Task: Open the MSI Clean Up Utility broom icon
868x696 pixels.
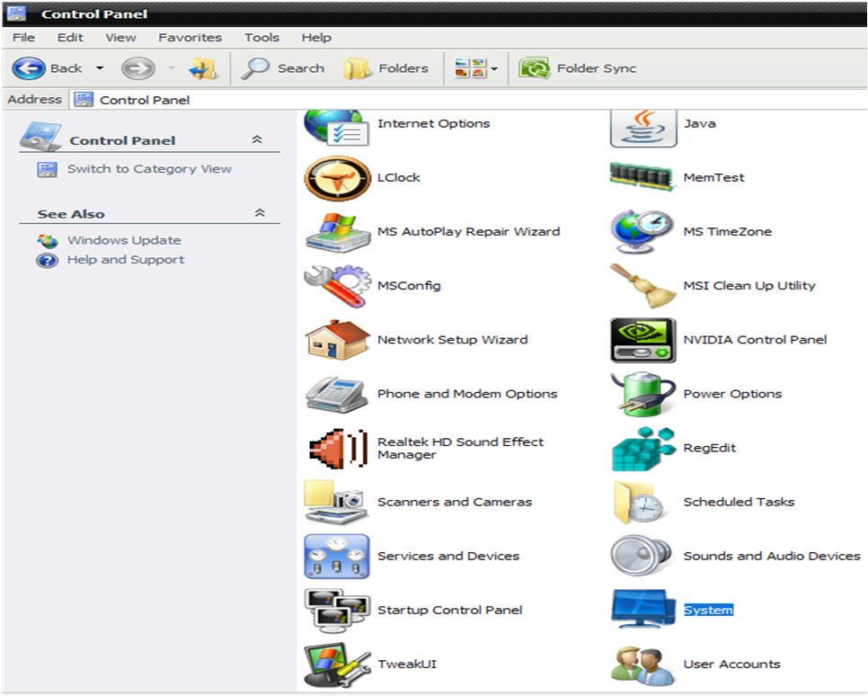Action: coord(643,286)
